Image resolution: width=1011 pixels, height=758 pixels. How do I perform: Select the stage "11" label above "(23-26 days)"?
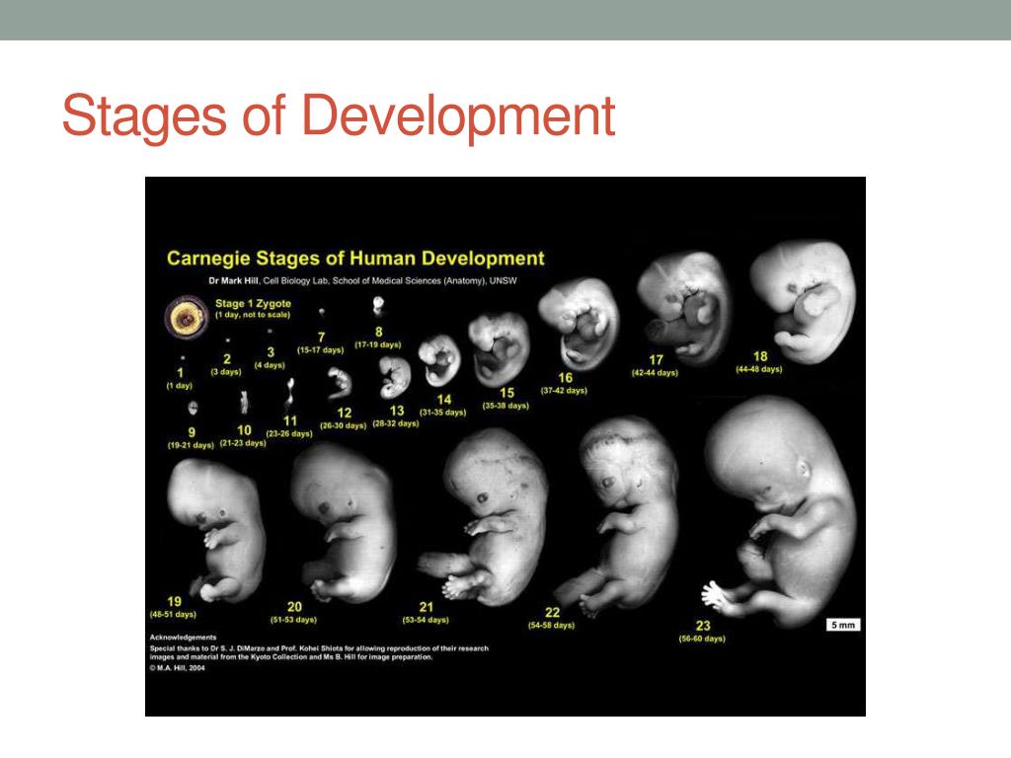[x=290, y=420]
